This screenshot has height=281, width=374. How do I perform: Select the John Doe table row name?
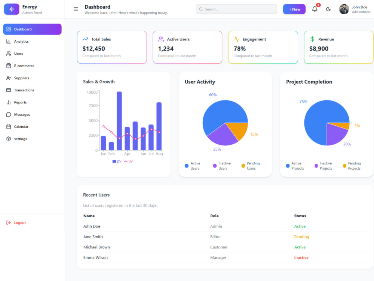(x=92, y=226)
